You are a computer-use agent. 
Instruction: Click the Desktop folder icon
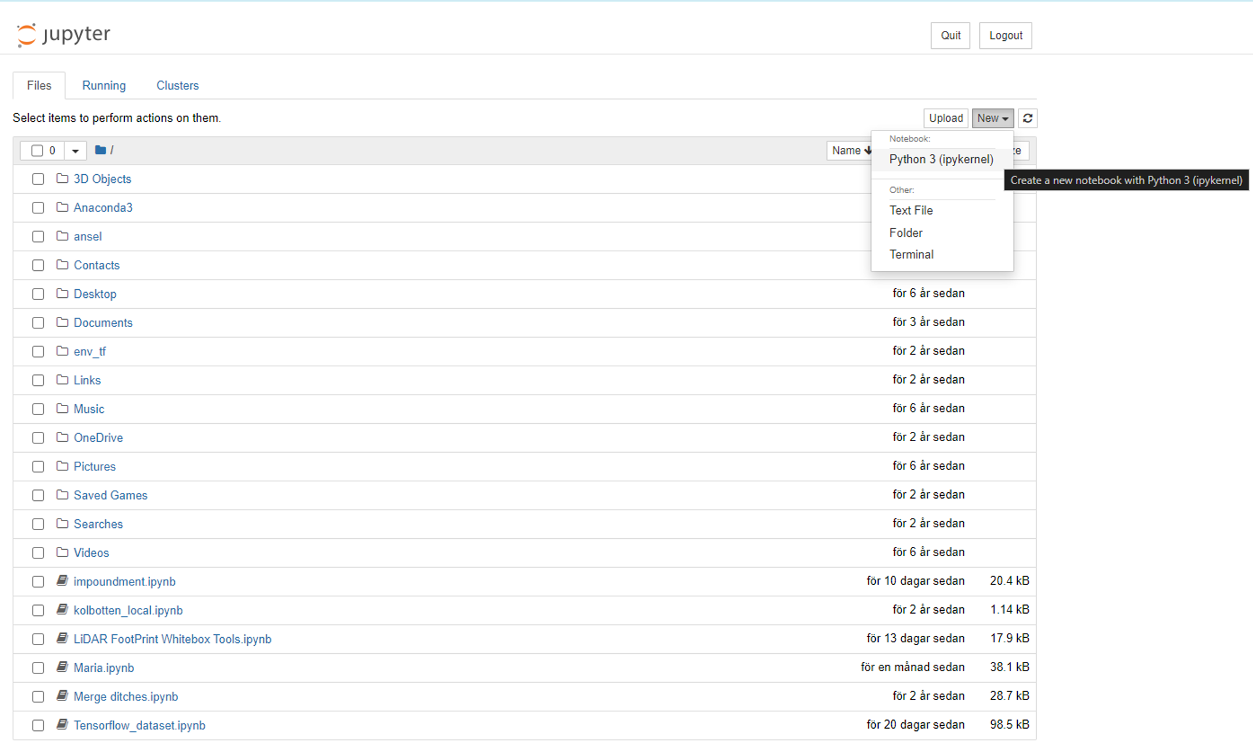click(x=62, y=294)
